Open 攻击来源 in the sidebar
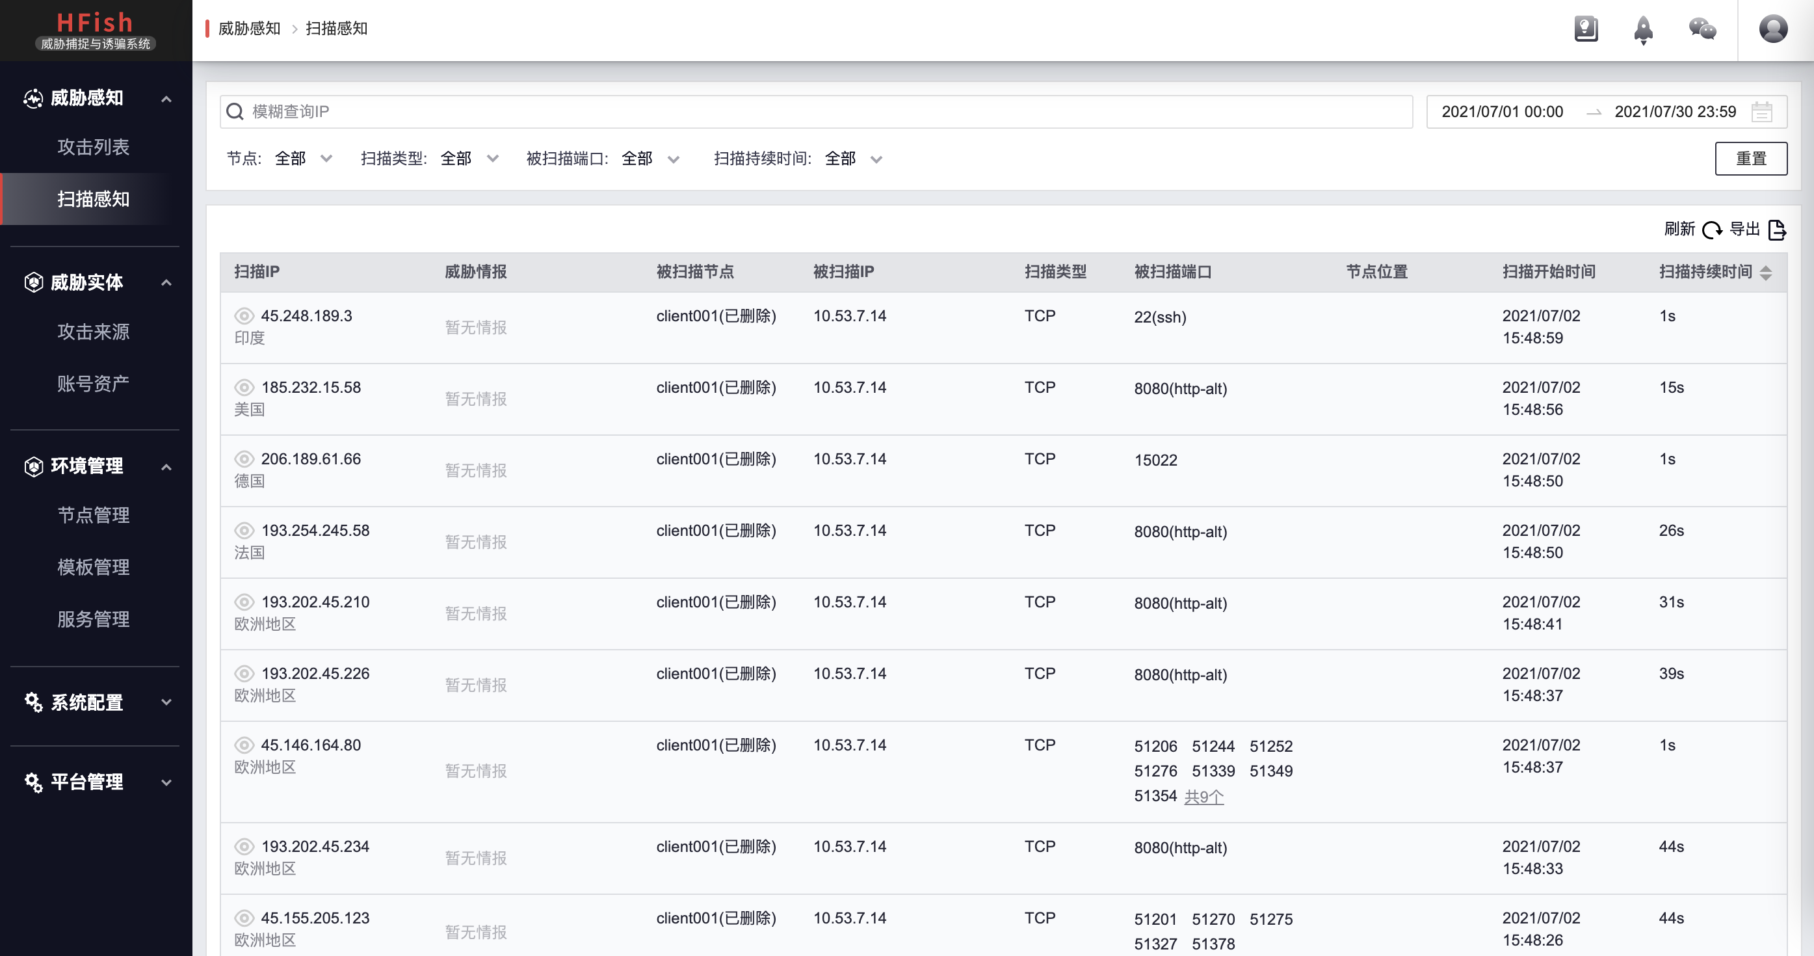 [x=93, y=331]
